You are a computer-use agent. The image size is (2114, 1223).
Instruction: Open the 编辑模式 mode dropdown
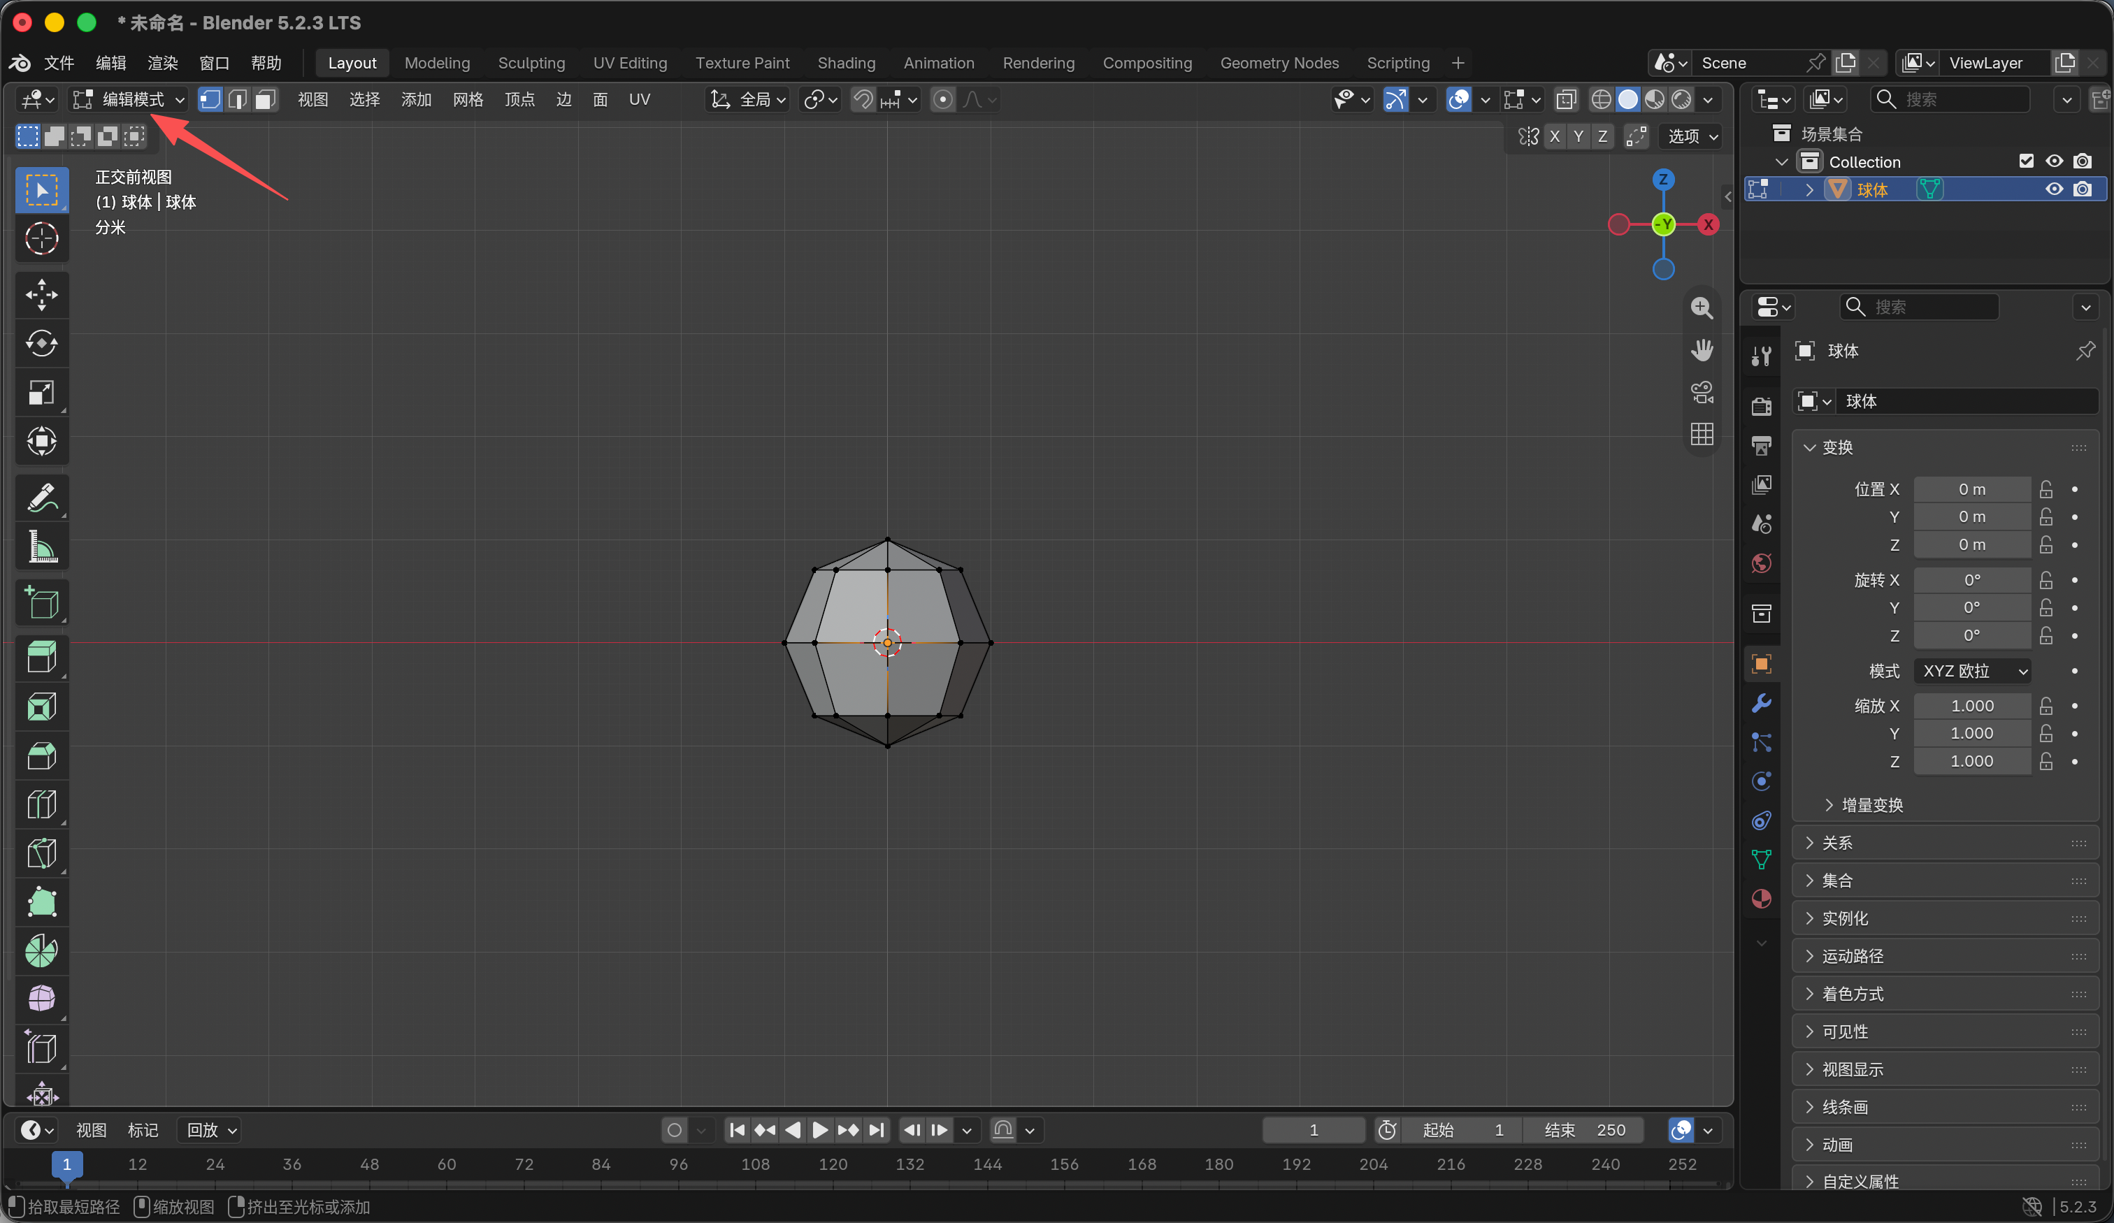point(129,100)
